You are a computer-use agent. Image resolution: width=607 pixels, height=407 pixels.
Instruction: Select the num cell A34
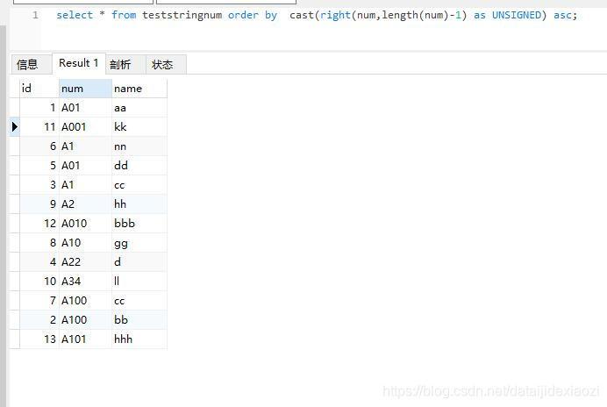[x=85, y=281]
